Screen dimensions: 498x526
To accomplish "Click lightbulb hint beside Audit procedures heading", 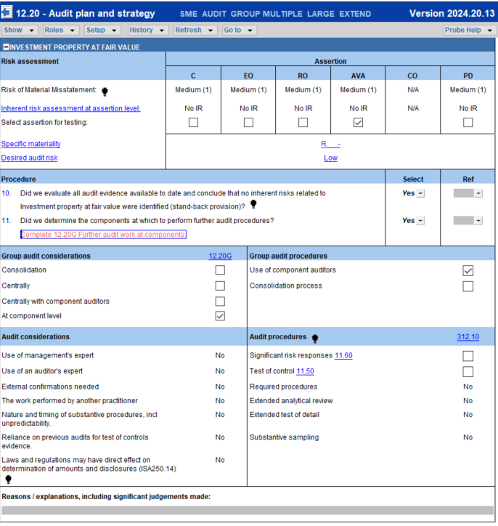I will click(x=315, y=339).
